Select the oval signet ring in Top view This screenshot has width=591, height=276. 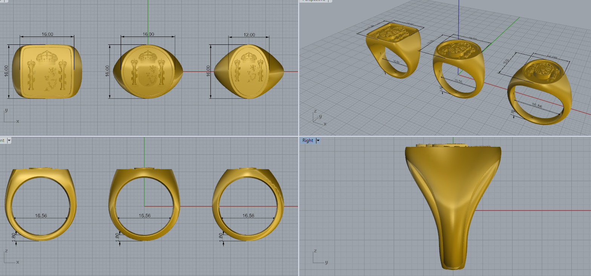(249, 72)
